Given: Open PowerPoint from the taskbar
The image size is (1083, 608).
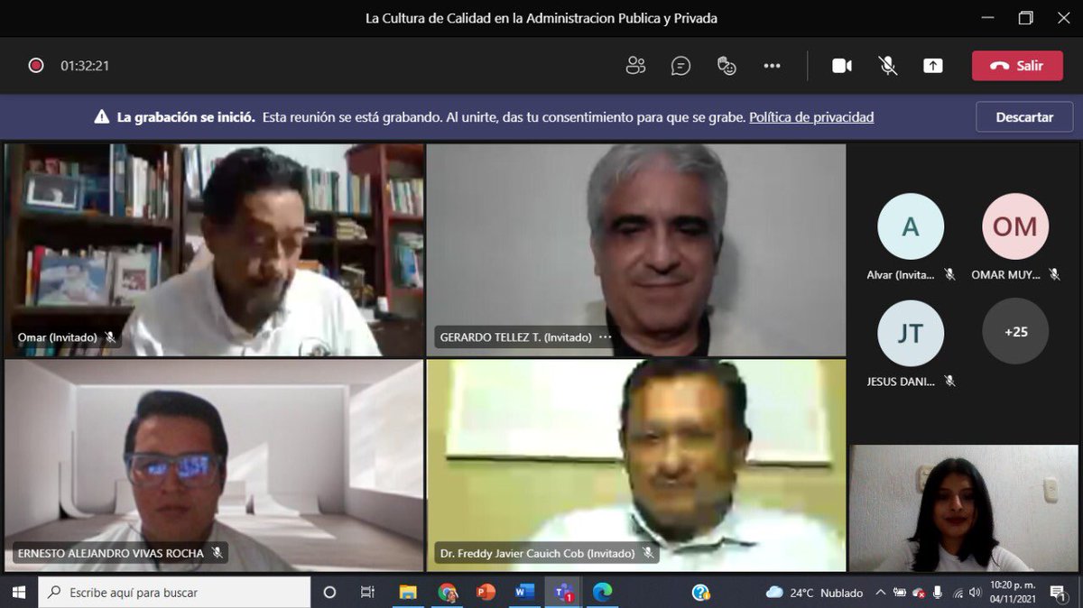Looking at the screenshot, I should point(486,592).
